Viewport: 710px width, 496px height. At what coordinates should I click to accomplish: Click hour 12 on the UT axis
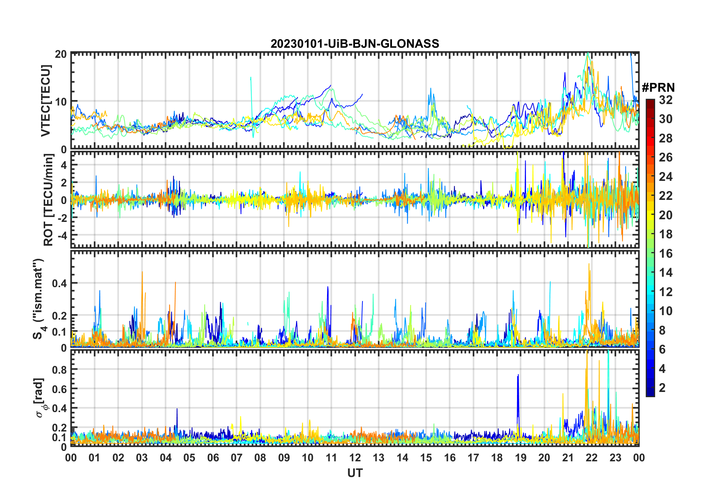click(355, 458)
